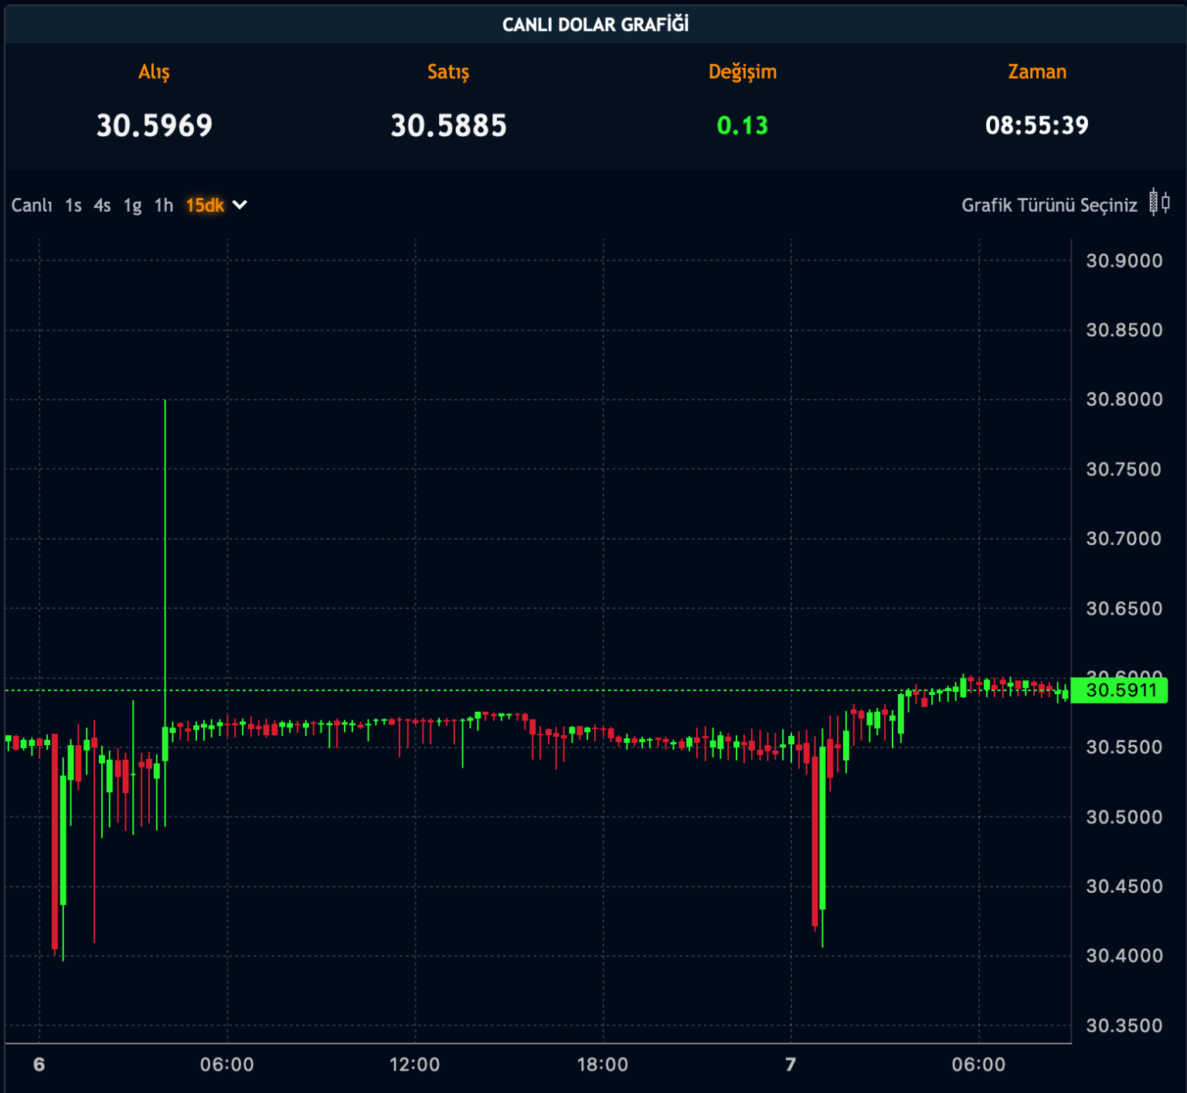Click the Satış price value 30.5885
Image resolution: width=1187 pixels, height=1093 pixels.
(x=448, y=126)
